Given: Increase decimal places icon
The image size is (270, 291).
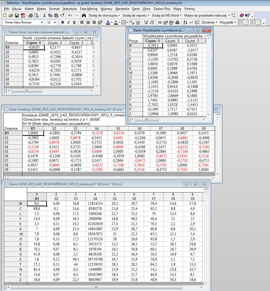Looking at the screenshot, I should point(146,22).
